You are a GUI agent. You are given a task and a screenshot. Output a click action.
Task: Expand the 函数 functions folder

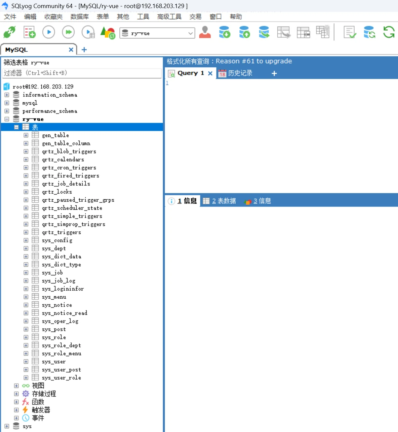pyautogui.click(x=16, y=402)
